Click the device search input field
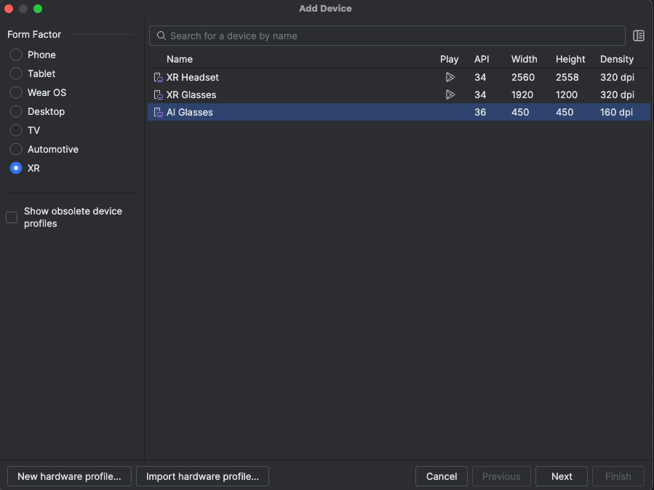654x490 pixels. click(364, 36)
